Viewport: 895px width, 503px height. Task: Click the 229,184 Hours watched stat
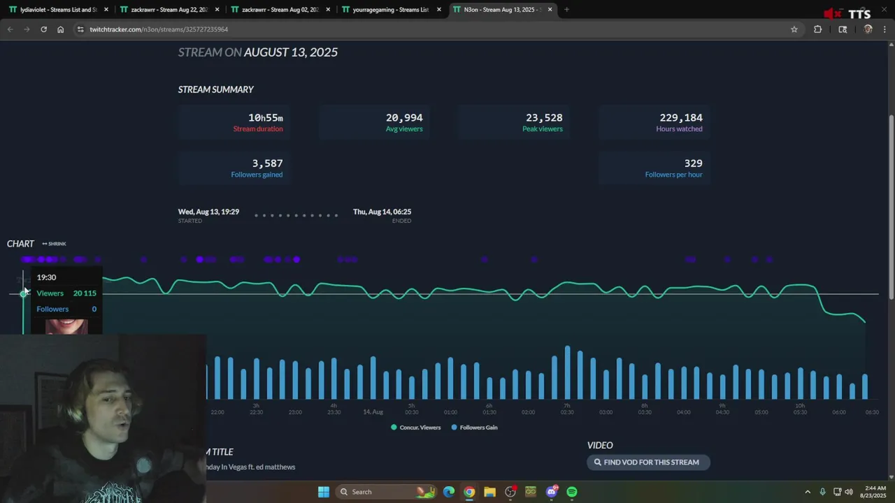click(x=654, y=122)
